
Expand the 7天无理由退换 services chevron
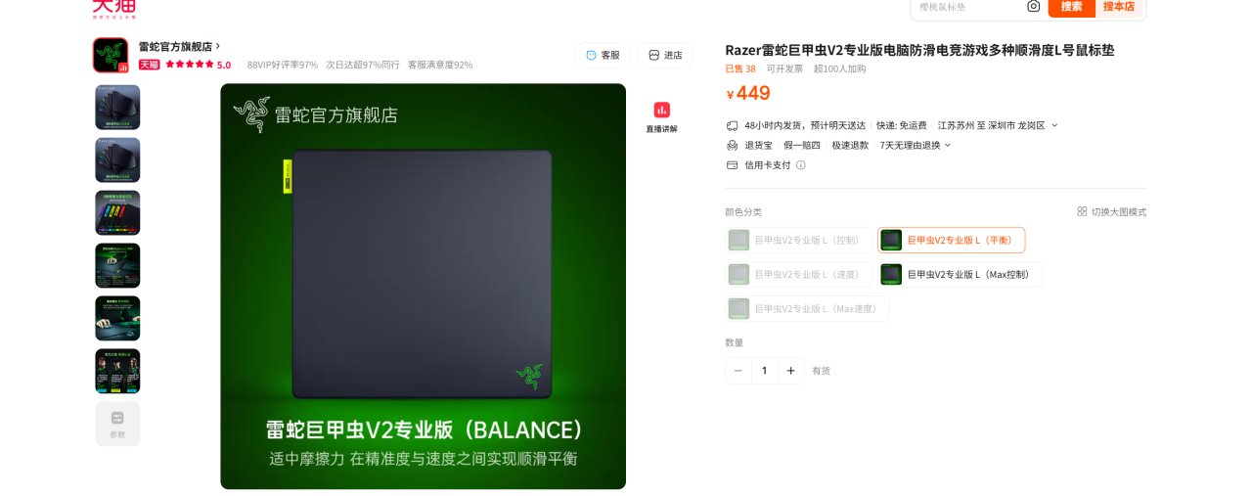947,145
